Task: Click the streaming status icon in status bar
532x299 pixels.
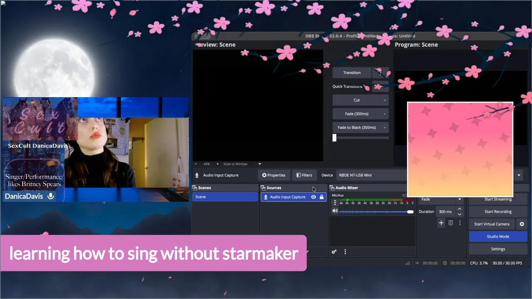Action: tap(417, 263)
